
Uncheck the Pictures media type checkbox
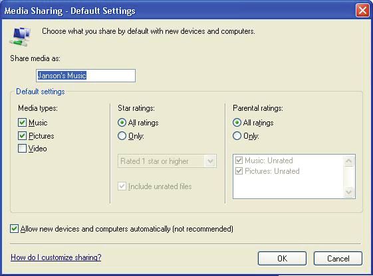click(x=22, y=136)
